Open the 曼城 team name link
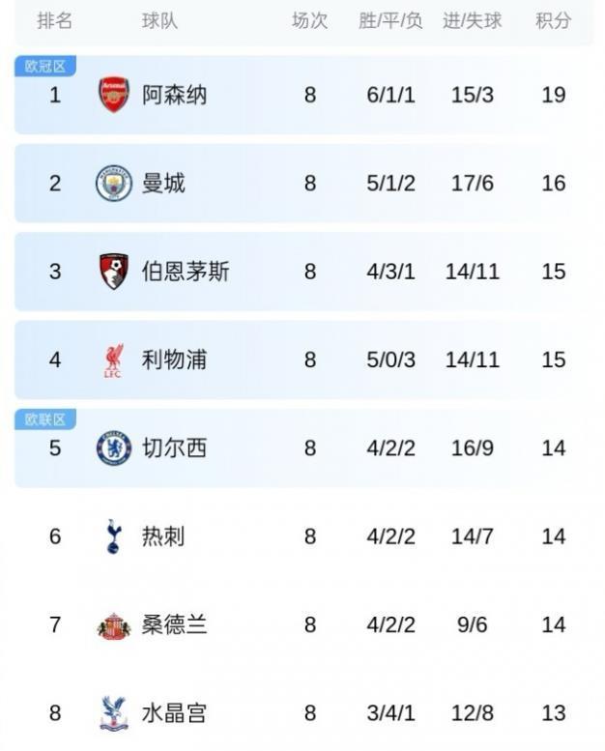The height and width of the screenshot is (751, 605). (163, 183)
